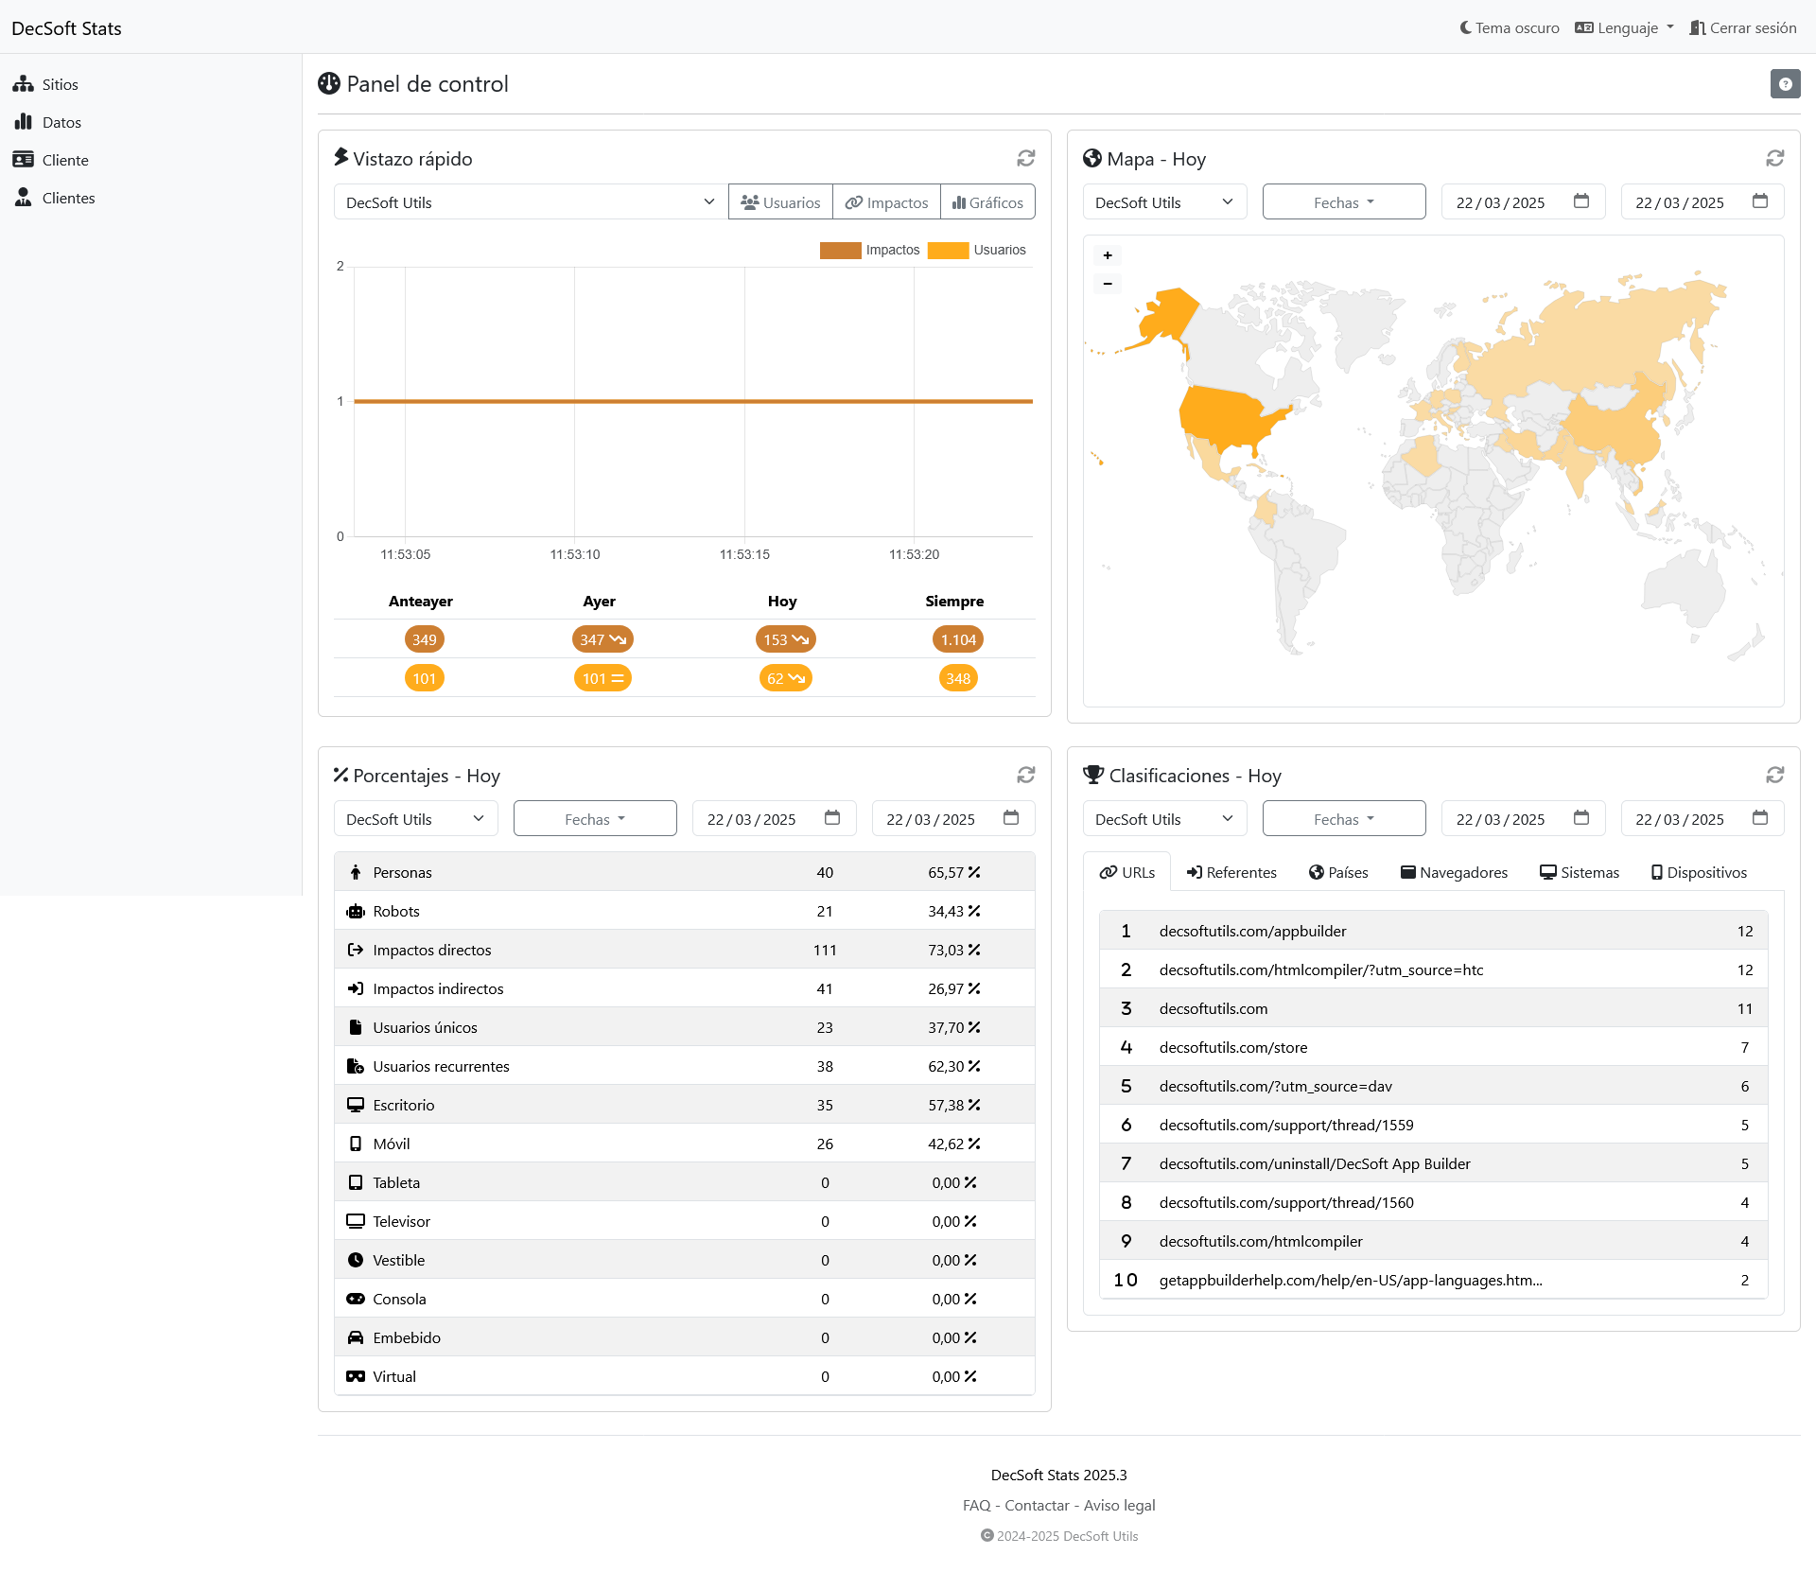Toggle Tema oscuro mode
The width and height of the screenshot is (1816, 1572).
coord(1508,27)
